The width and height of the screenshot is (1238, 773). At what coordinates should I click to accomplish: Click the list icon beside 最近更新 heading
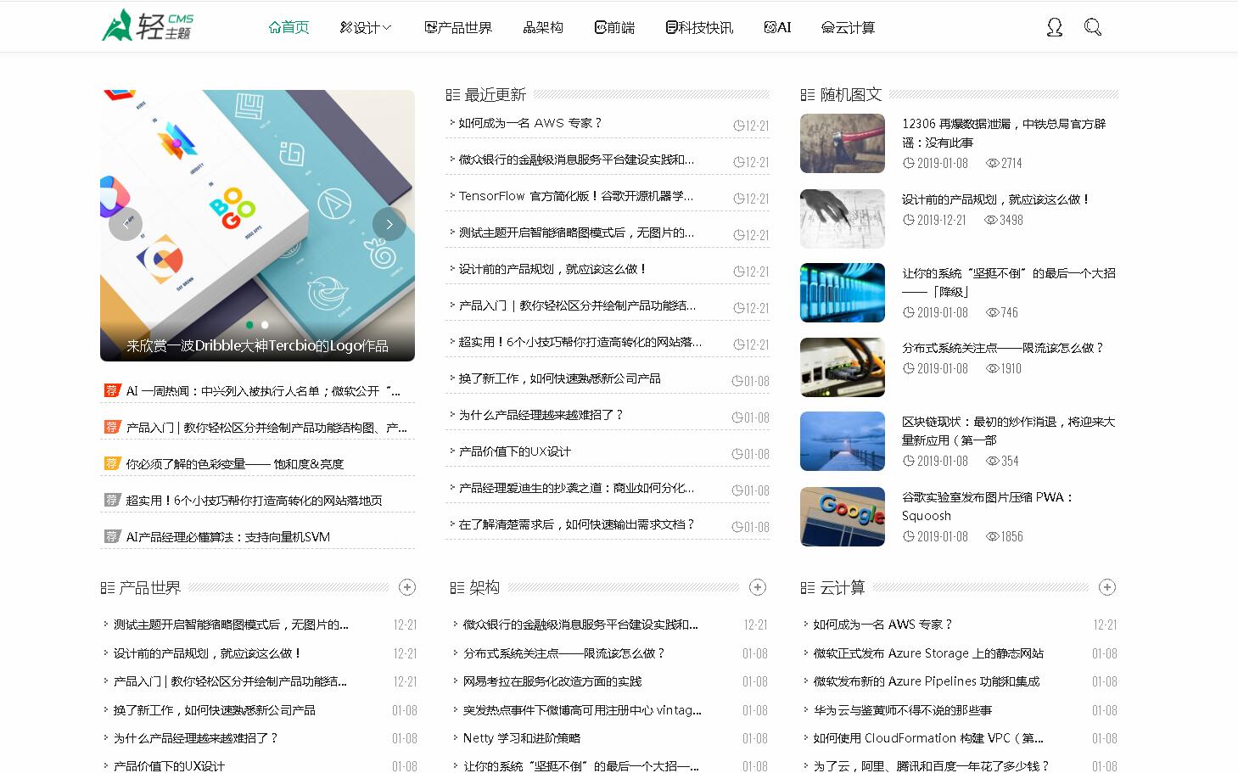point(451,94)
